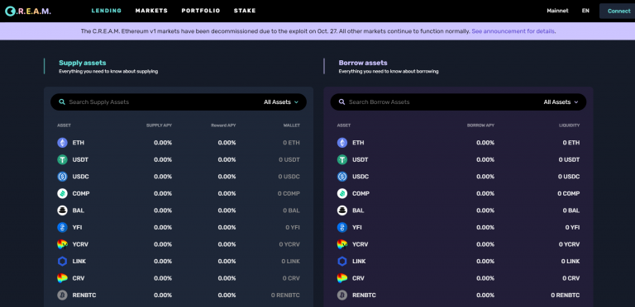Screen dimensions: 635x307
Task: Click the C.R.E.A.M. logo
Action: 28,11
